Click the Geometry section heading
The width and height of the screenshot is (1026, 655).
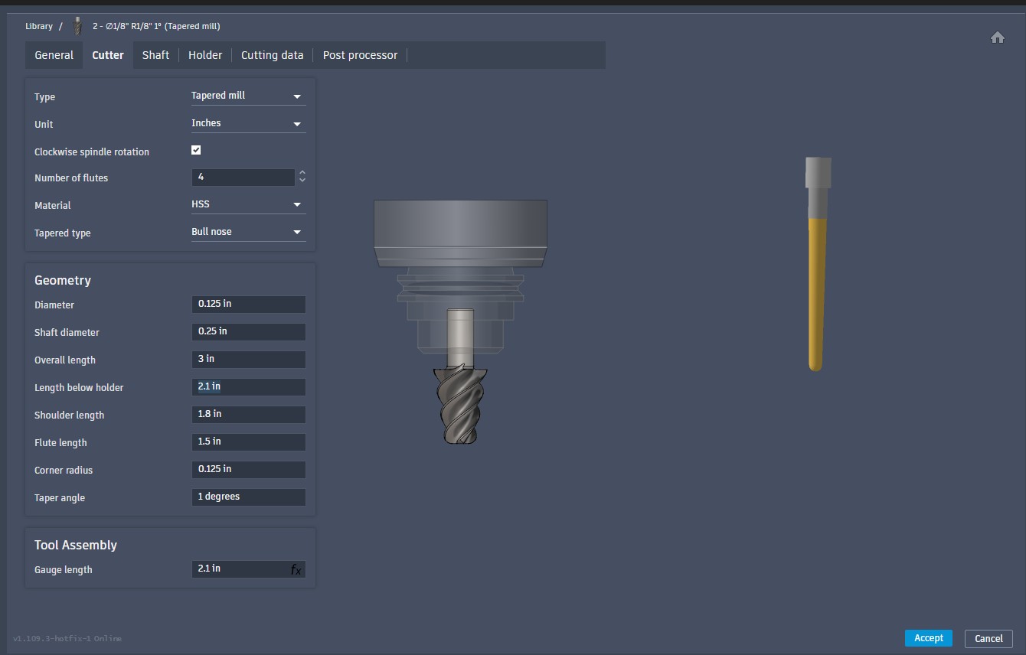(x=63, y=280)
